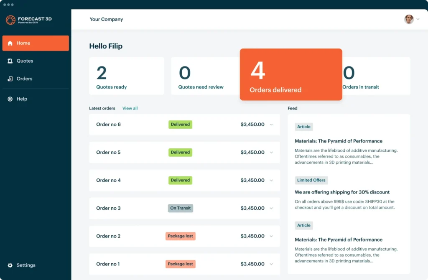Open the account dropdown arrow beside avatar
Screen dimensions: 428x280
418,20
